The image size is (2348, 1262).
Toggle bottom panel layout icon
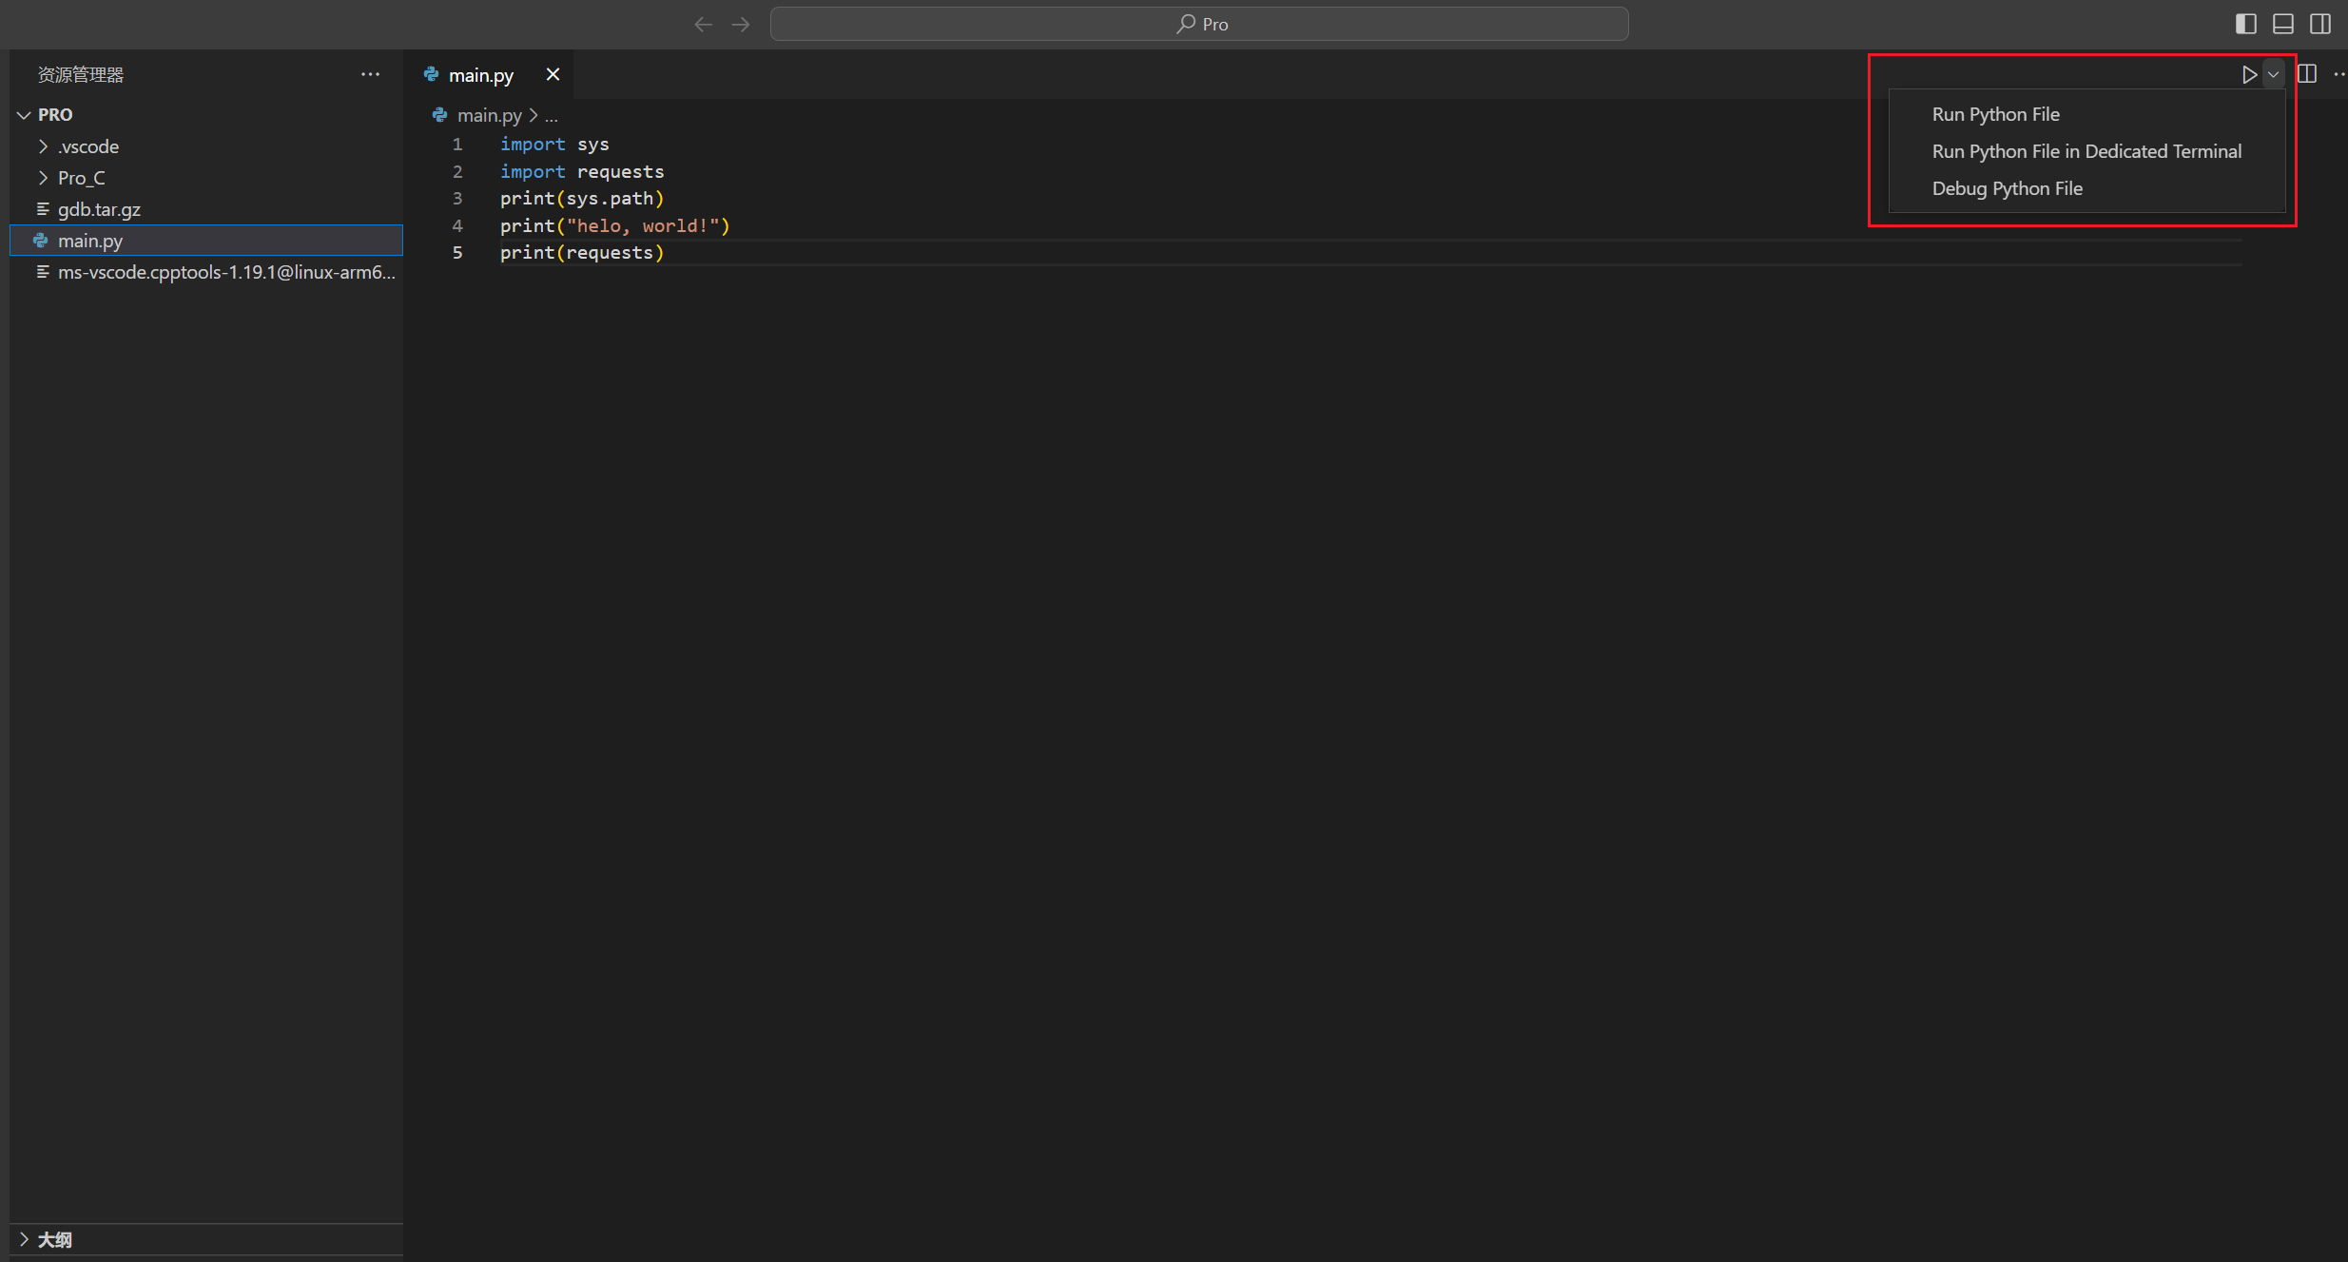coord(2283,24)
